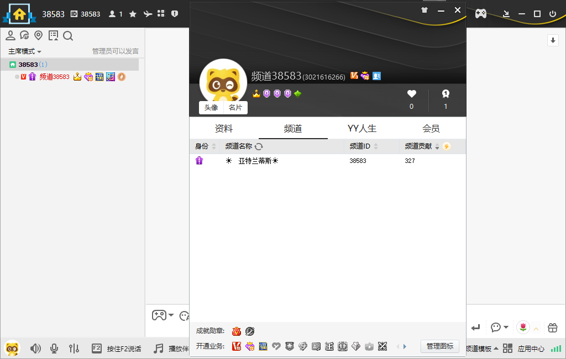Click the raccoon avatar in the bottom bar
566x359 pixels.
12,349
